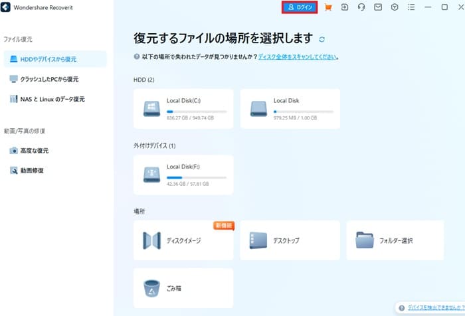Click the HDD (2) section heading
465x316 pixels.
144,80
